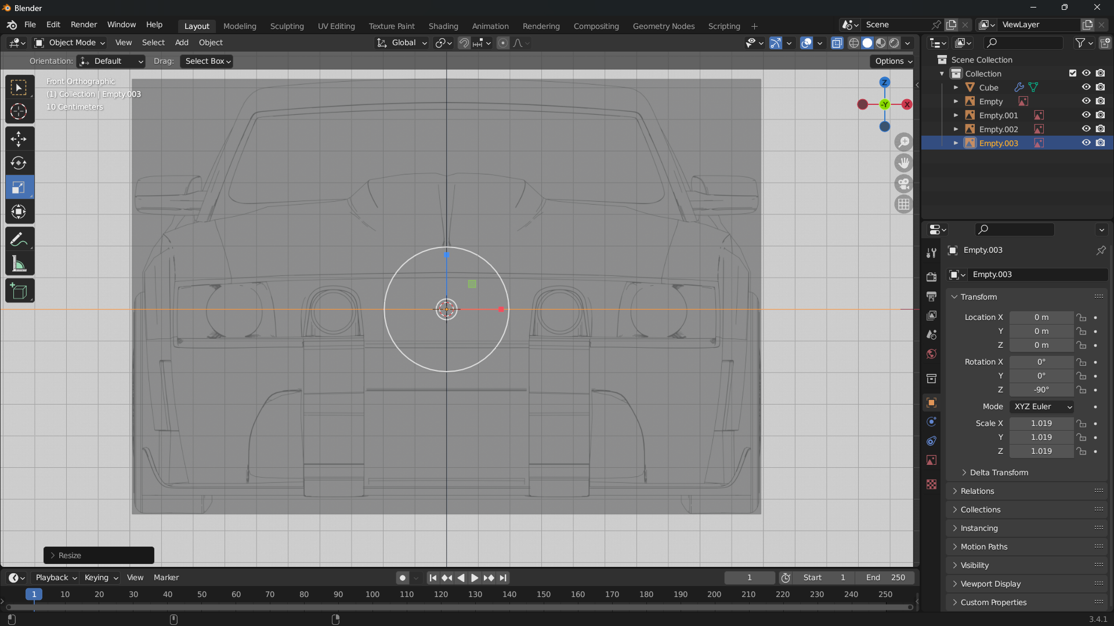The width and height of the screenshot is (1114, 626).
Task: Open the XYZ Euler rotation mode dropdown
Action: [x=1042, y=407]
